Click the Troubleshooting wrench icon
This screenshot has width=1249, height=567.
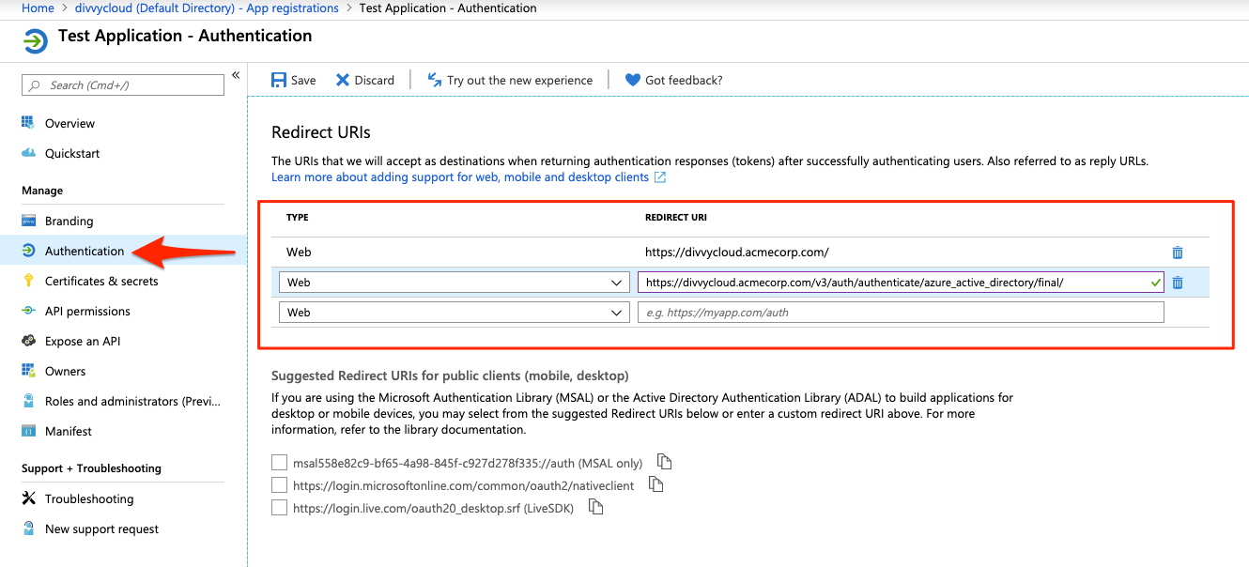click(x=28, y=498)
